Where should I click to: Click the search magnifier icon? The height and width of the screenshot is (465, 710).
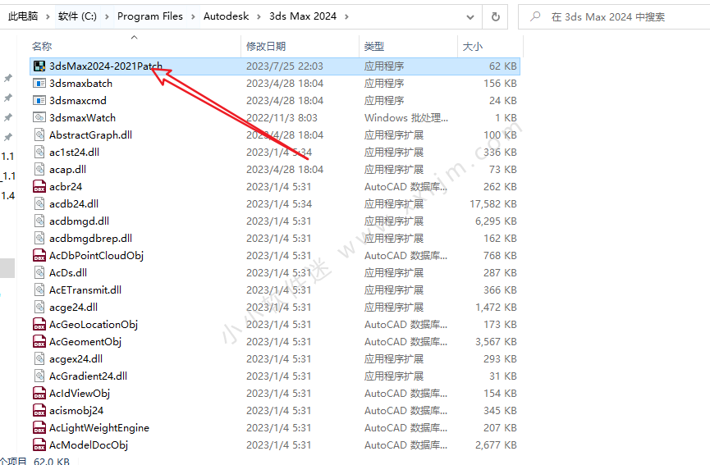[535, 16]
